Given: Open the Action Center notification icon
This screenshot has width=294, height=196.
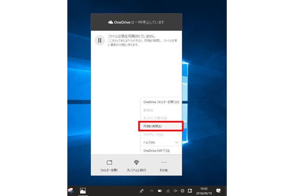Looking at the screenshot, I should (218, 191).
